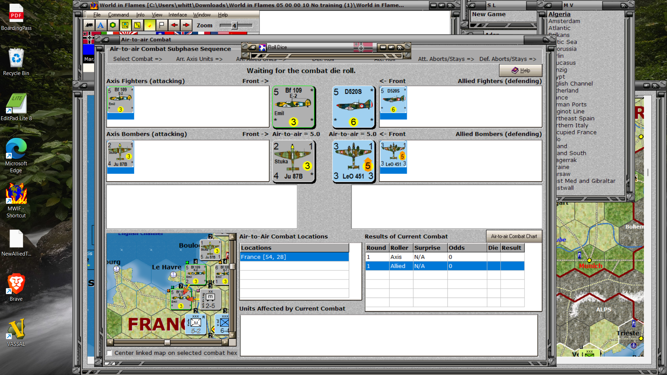
Task: Open the Recycle Bin desktop icon
Action: (16, 62)
